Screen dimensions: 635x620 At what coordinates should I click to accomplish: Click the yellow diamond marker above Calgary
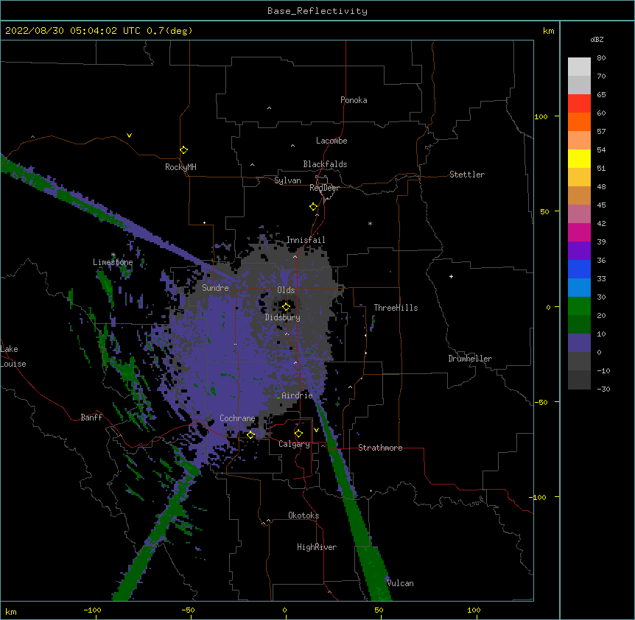click(298, 434)
